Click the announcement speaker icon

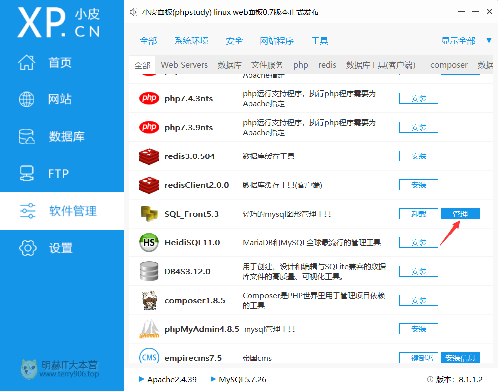click(133, 12)
